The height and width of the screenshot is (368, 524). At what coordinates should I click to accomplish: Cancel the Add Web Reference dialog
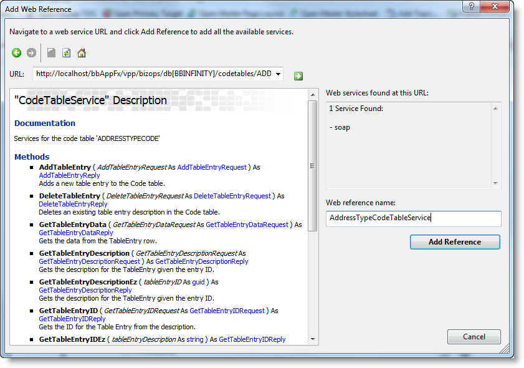coord(474,337)
